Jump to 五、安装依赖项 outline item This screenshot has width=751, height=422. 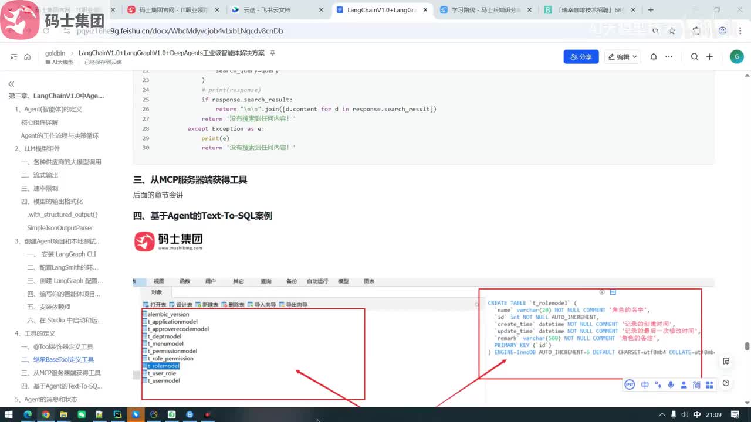coord(49,307)
